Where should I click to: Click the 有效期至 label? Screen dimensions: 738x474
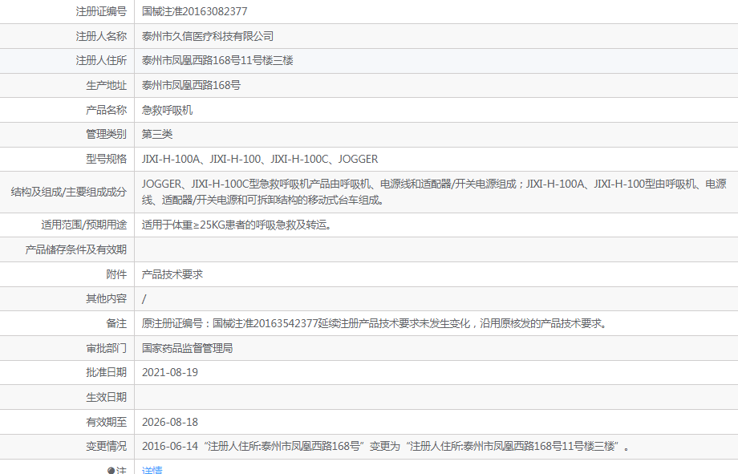point(107,422)
